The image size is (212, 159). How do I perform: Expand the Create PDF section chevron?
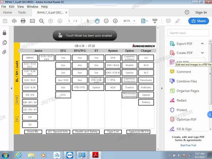click(202, 53)
